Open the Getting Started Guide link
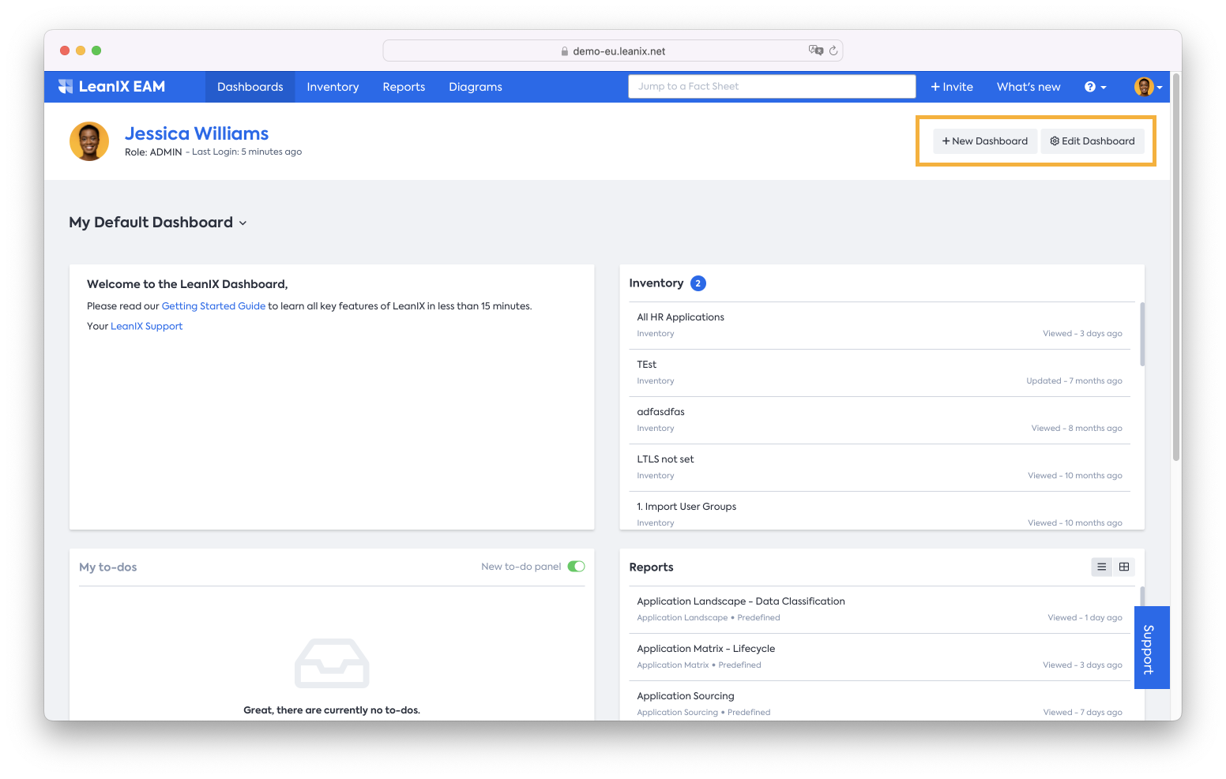The width and height of the screenshot is (1226, 779). 213,306
